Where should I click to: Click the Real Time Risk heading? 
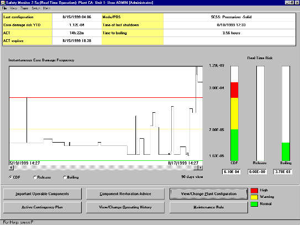point(260,58)
